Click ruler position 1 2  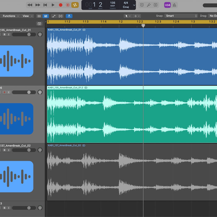[x=121, y=22]
